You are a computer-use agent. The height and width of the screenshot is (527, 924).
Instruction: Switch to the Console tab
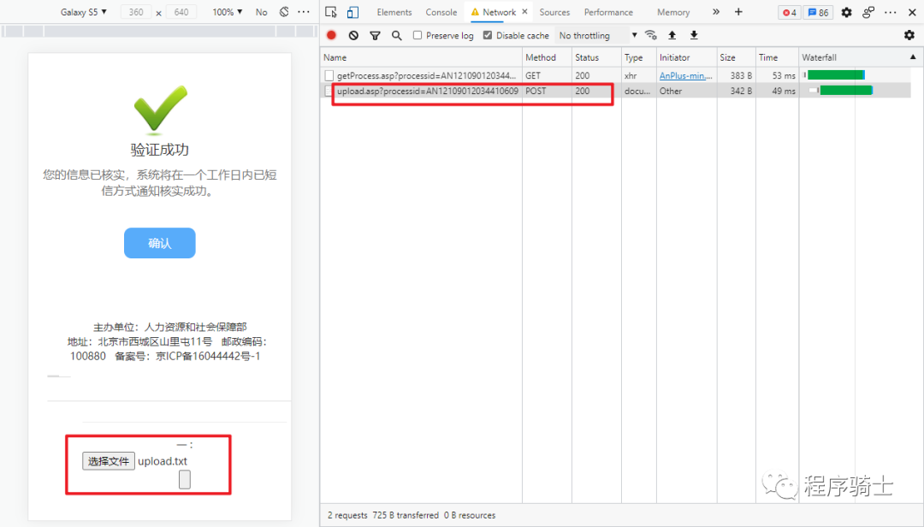(441, 12)
